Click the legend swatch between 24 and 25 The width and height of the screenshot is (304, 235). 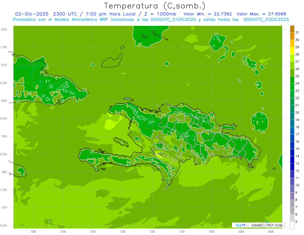[x=292, y=80]
